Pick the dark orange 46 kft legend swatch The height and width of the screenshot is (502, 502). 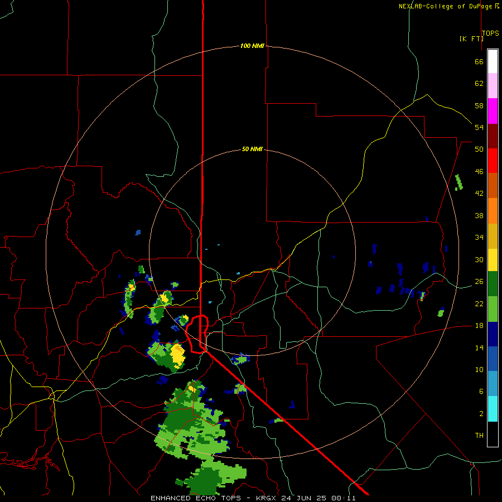click(x=493, y=185)
